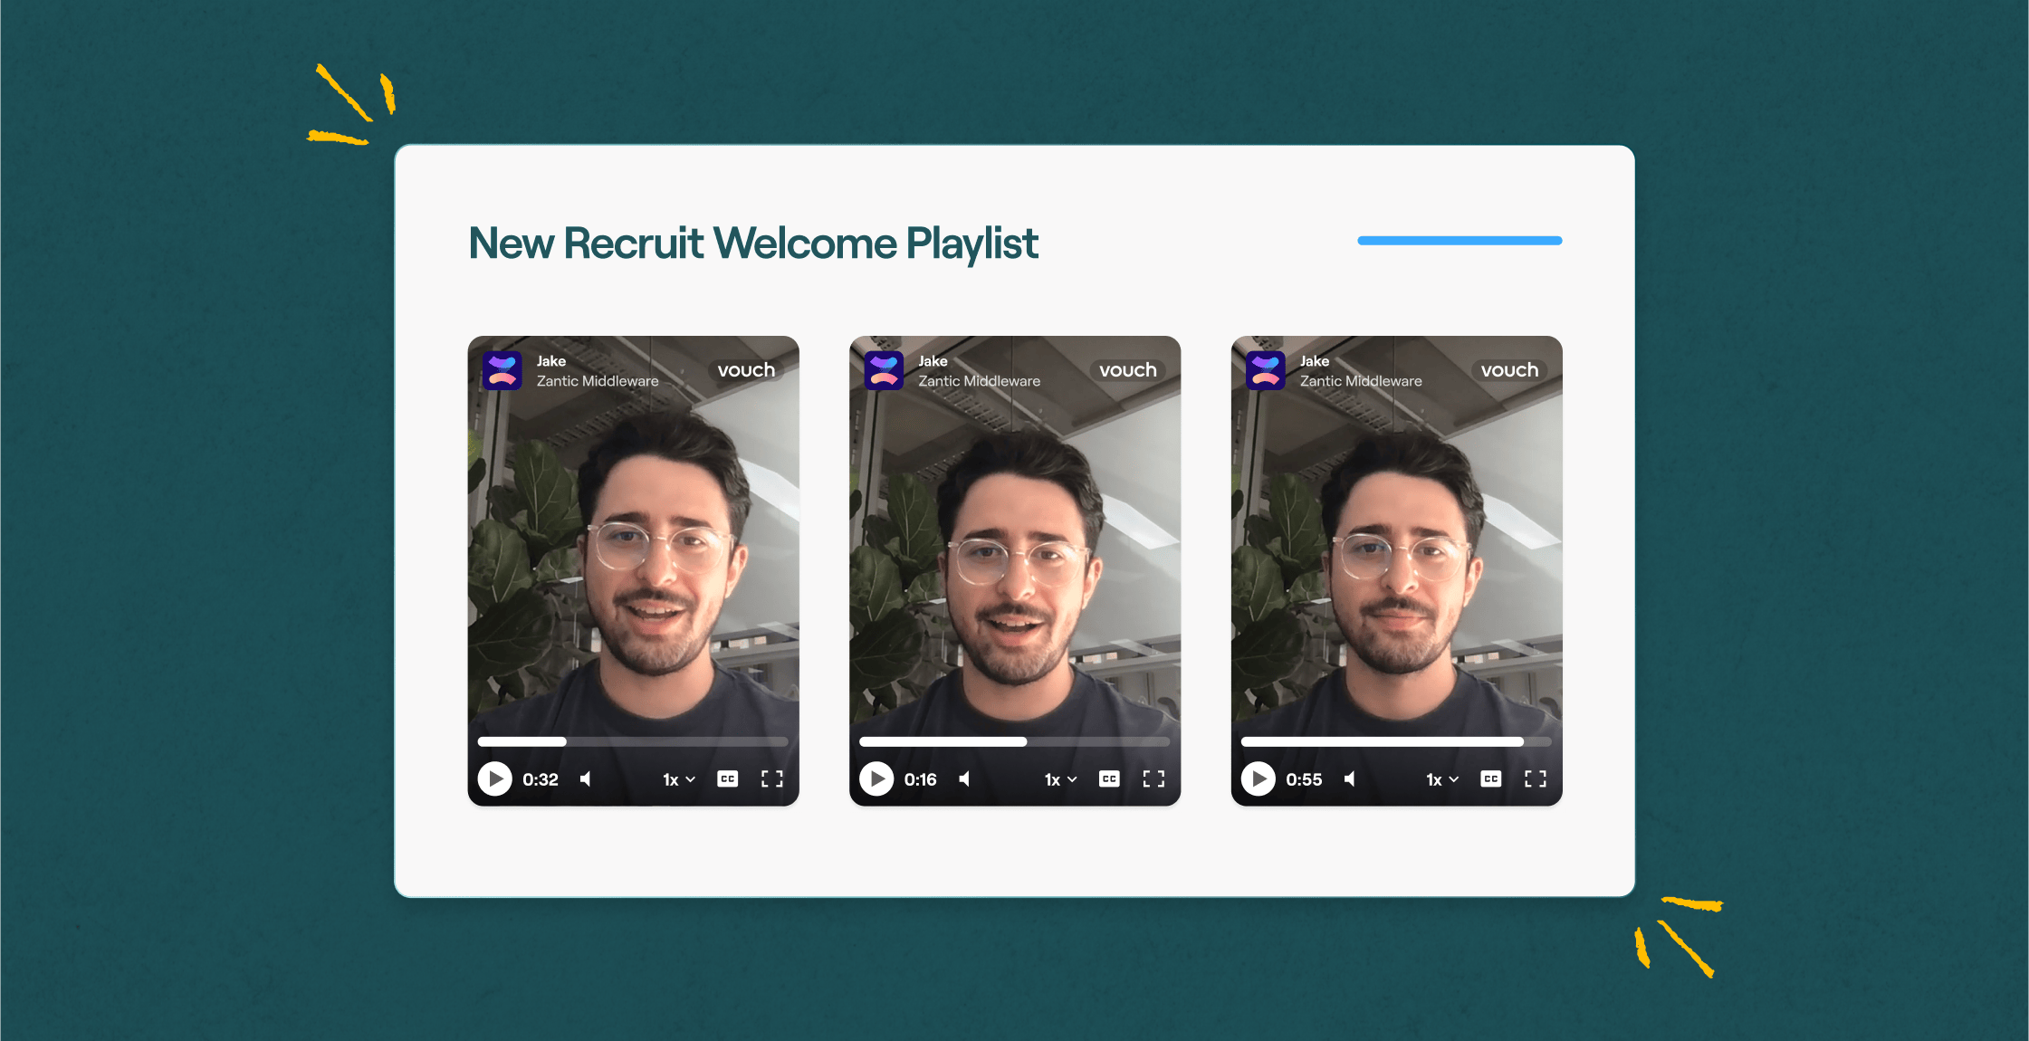Click the 0:55 timestamp
Image resolution: width=2029 pixels, height=1041 pixels.
click(x=1304, y=779)
